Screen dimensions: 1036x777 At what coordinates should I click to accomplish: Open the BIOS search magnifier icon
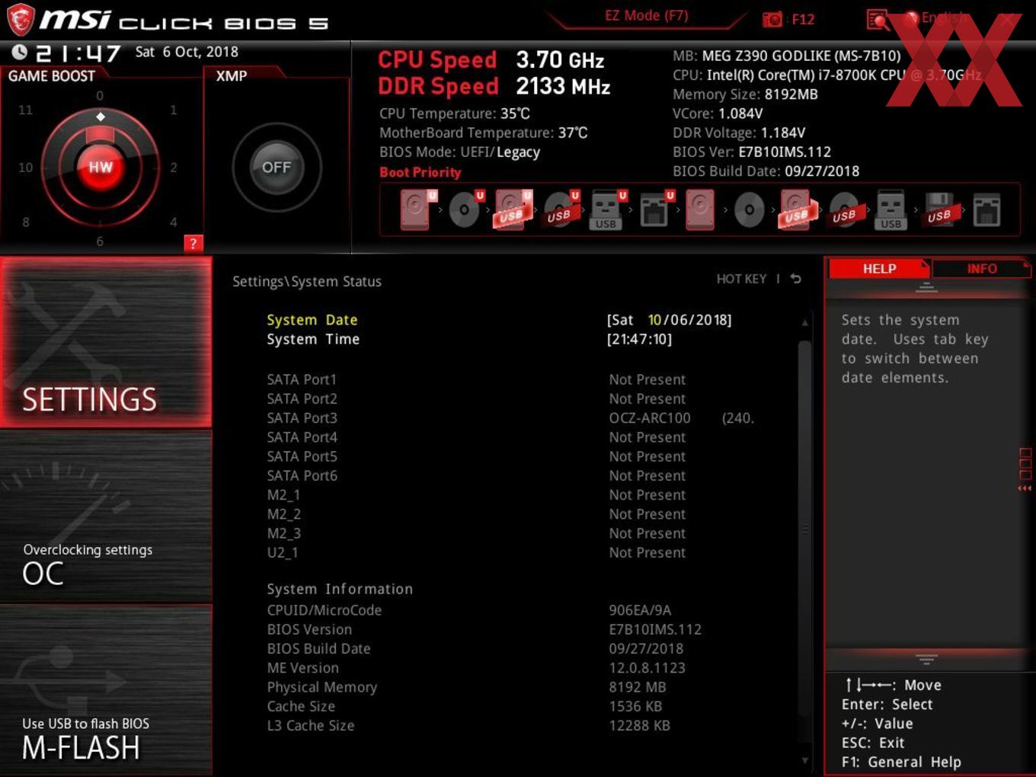point(878,19)
